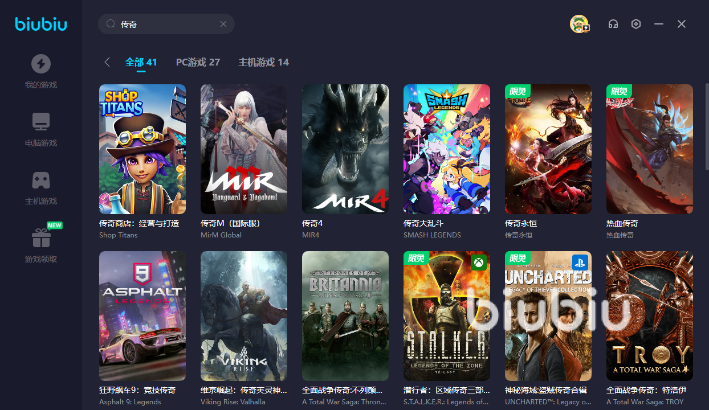Open the game gift box icon
The width and height of the screenshot is (709, 410).
pos(40,238)
